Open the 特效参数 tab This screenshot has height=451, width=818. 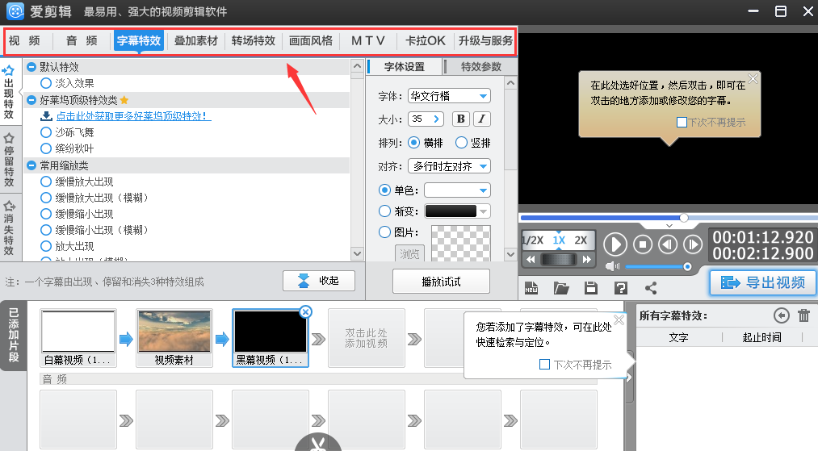(481, 67)
